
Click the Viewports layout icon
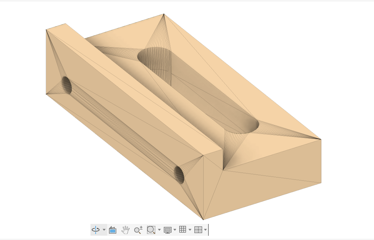(x=198, y=230)
